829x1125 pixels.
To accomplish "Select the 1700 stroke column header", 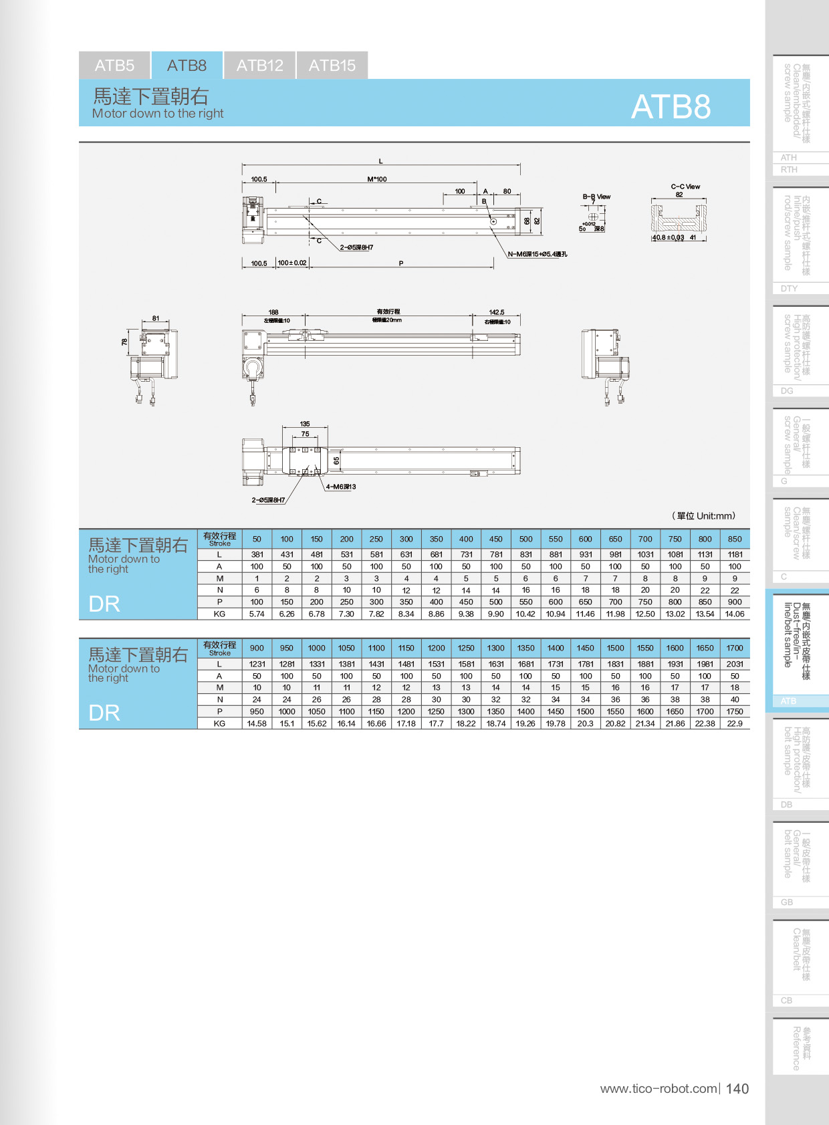I will (x=735, y=648).
